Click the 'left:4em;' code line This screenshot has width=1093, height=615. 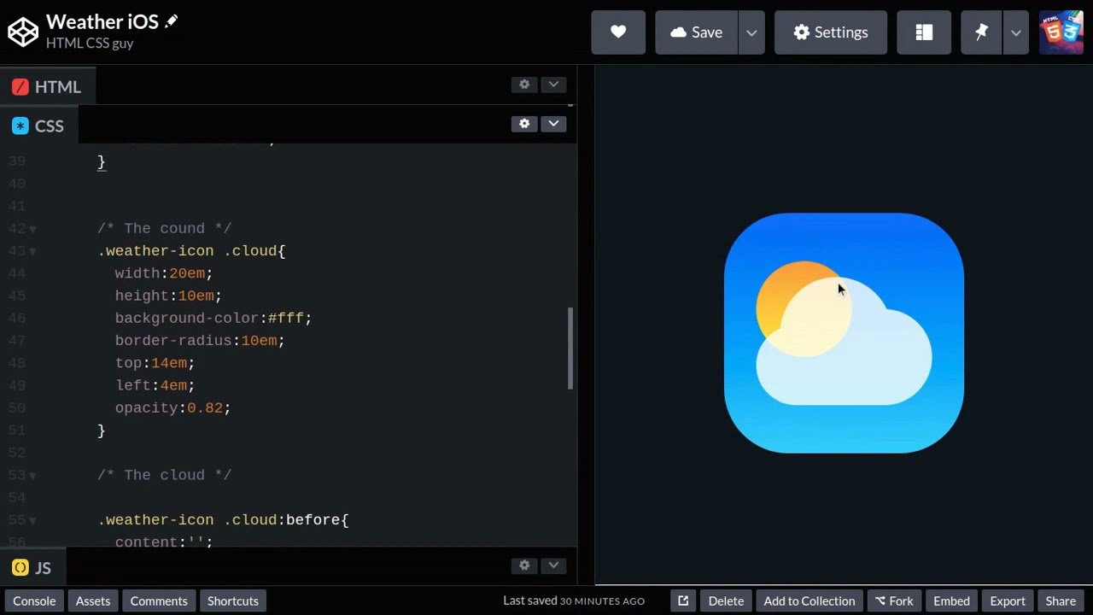point(155,385)
